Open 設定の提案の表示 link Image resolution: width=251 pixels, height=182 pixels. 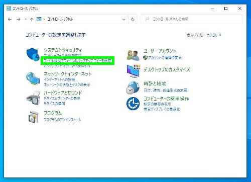tap(157, 104)
